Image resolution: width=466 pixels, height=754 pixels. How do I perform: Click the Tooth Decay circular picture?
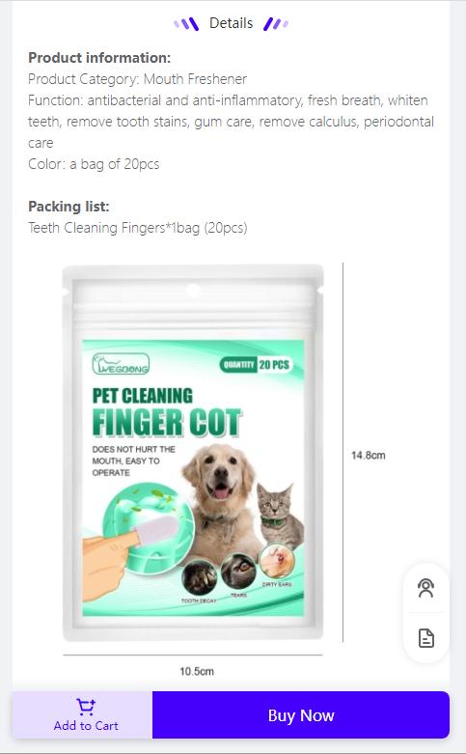coord(200,577)
